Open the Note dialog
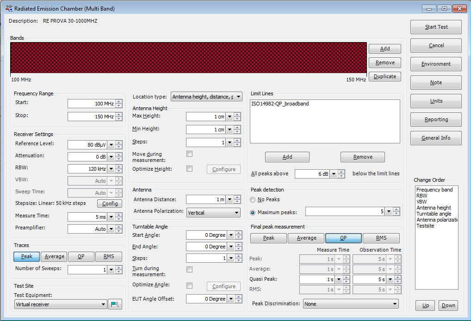This screenshot has height=321, width=471. 436,83
